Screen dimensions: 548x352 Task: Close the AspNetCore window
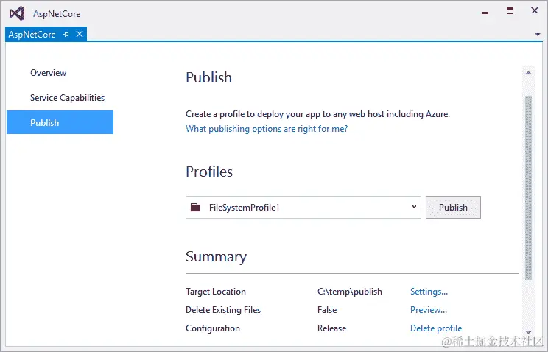click(534, 10)
